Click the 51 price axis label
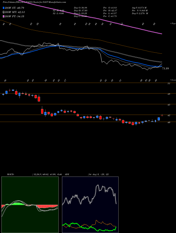Viewport: 176px width, 233px height. 169,84
